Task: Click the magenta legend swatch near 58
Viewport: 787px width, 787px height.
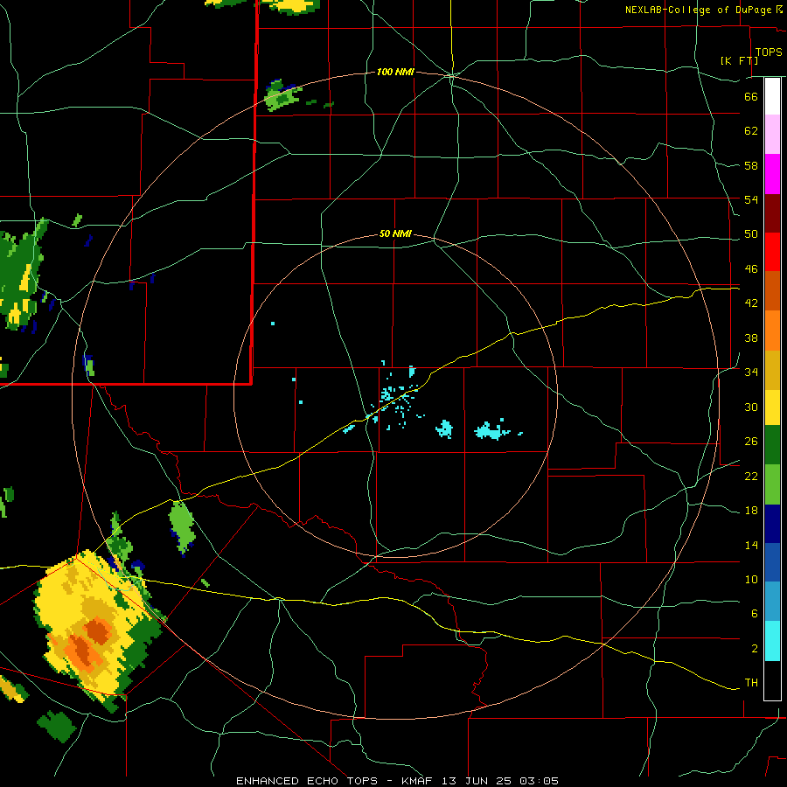Action: click(x=772, y=174)
